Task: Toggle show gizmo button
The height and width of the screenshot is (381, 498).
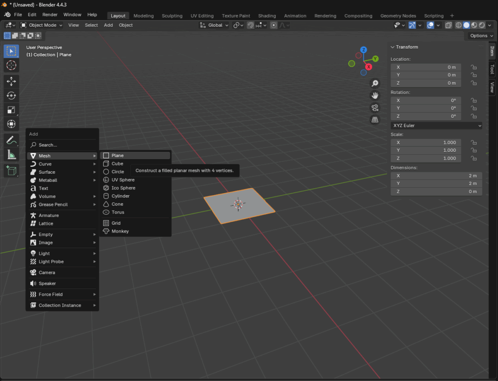Action: [412, 25]
